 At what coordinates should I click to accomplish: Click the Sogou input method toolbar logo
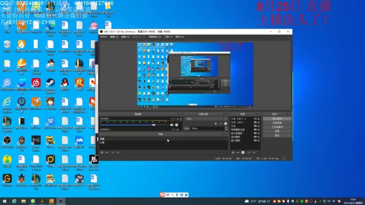click(x=162, y=195)
